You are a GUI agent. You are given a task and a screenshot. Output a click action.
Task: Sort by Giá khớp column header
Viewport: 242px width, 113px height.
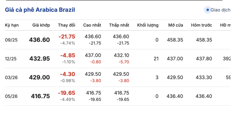pyautogui.click(x=41, y=25)
